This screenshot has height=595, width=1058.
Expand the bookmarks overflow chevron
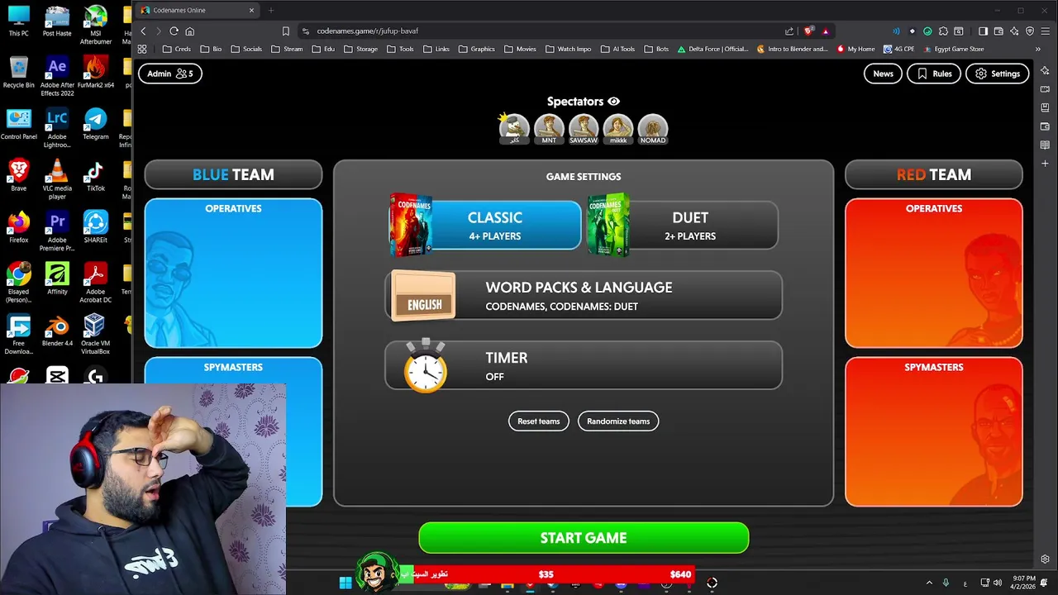point(1037,49)
